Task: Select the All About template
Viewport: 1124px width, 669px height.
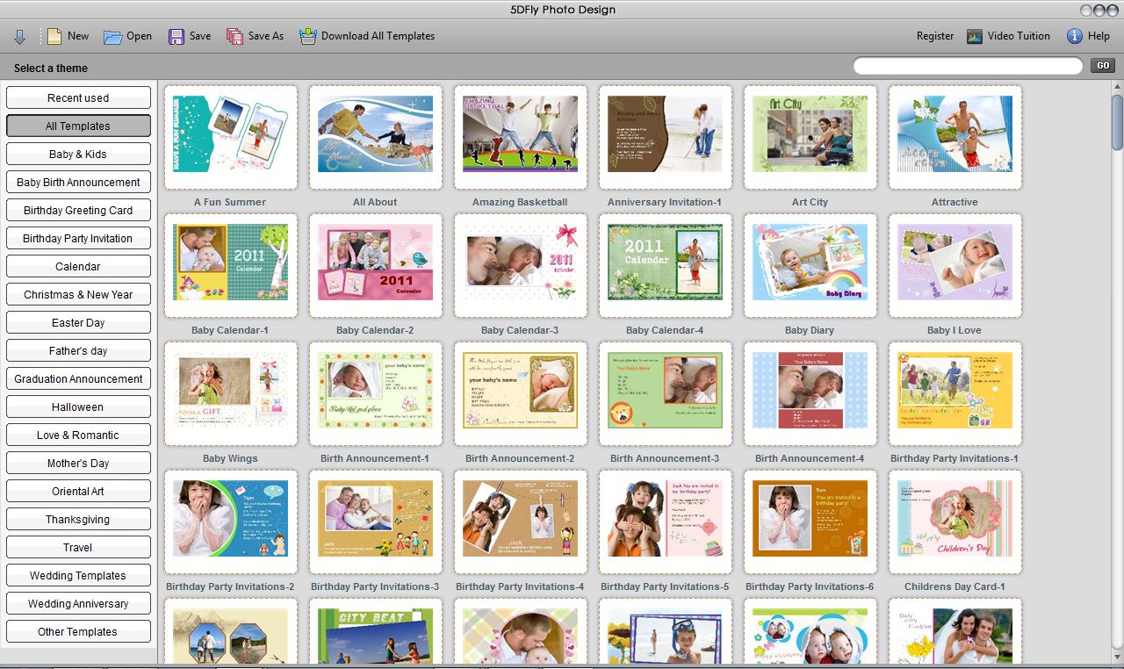Action: pyautogui.click(x=376, y=137)
